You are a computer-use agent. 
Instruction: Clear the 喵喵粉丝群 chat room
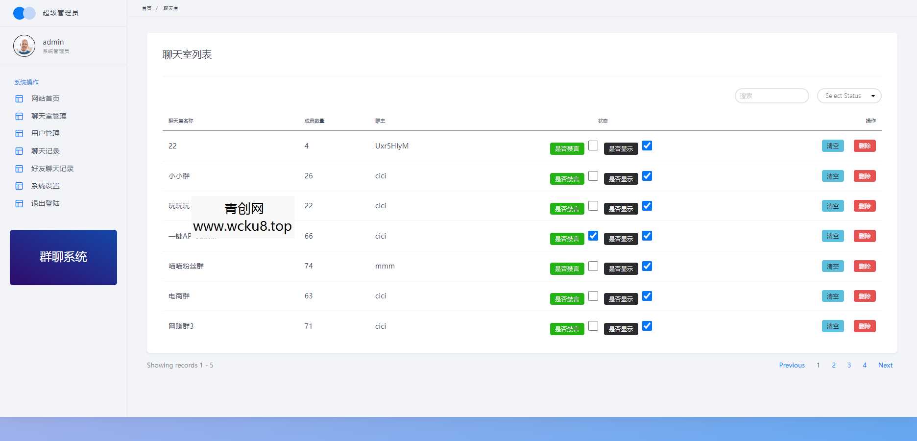point(833,266)
